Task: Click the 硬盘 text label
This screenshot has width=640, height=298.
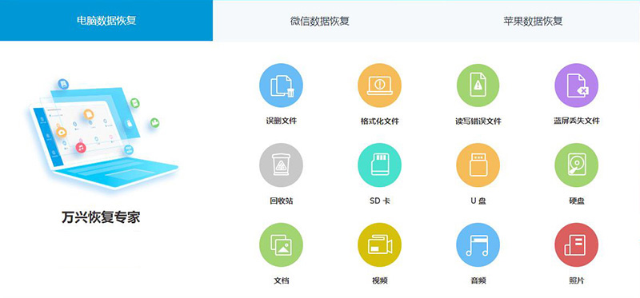Action: tap(576, 201)
